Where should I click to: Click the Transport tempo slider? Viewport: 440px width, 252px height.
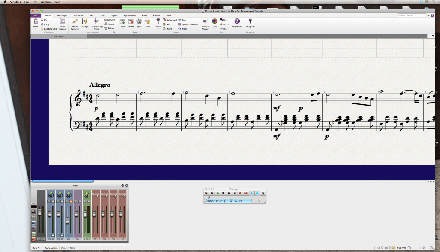click(259, 200)
